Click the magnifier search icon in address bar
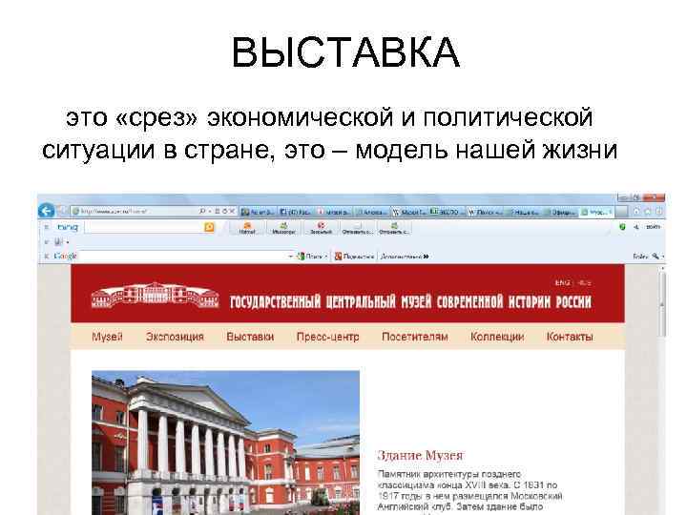The image size is (687, 515). tap(202, 211)
